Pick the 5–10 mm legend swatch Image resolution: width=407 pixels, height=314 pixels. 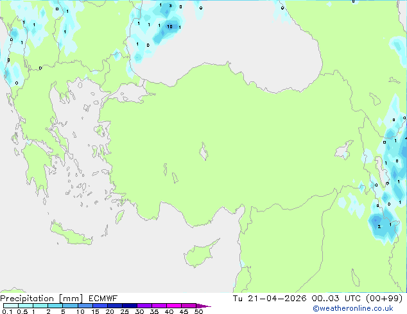click(x=70, y=306)
